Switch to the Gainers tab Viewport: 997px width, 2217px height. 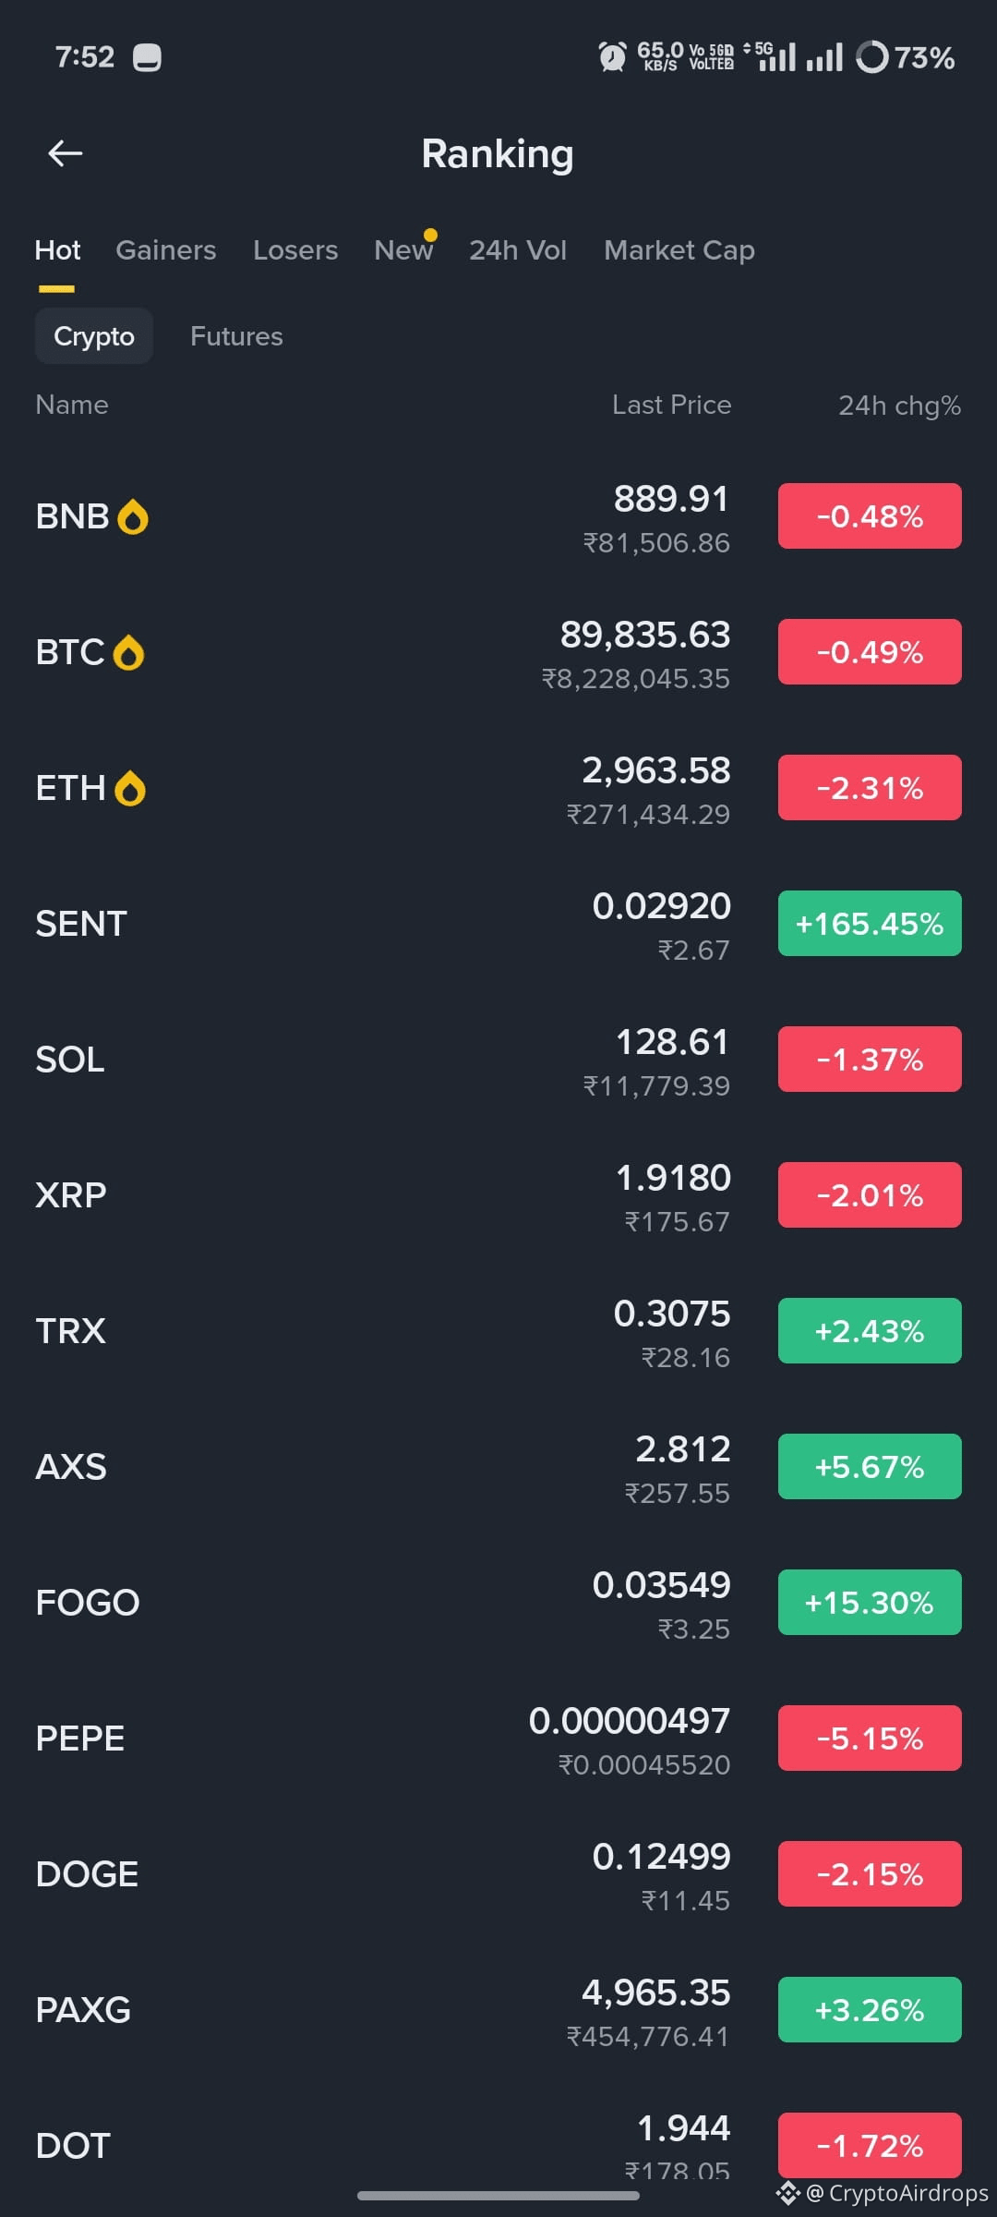coord(166,250)
